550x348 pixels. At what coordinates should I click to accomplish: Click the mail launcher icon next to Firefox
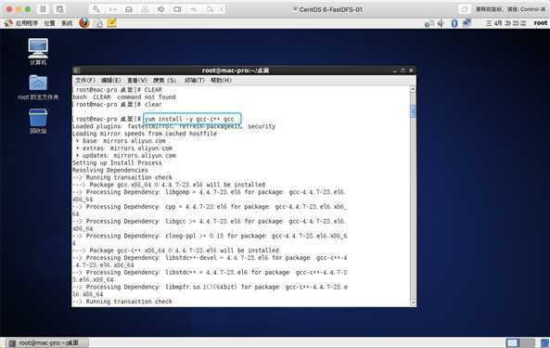pos(99,23)
